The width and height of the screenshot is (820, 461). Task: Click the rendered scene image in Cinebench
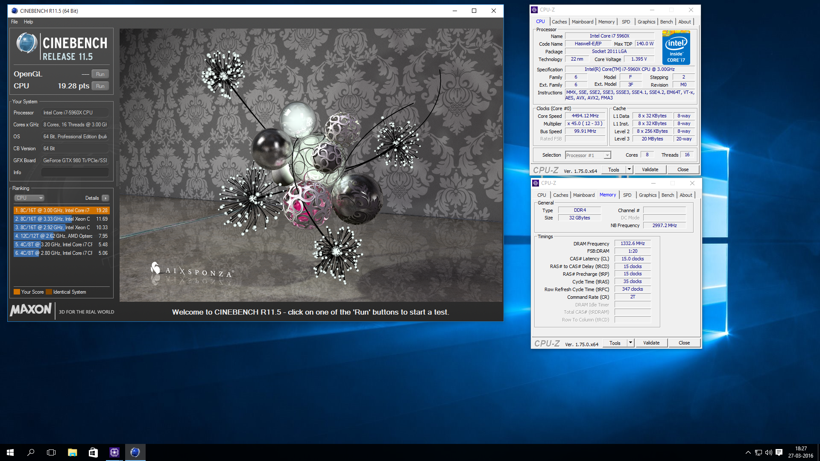pyautogui.click(x=311, y=165)
